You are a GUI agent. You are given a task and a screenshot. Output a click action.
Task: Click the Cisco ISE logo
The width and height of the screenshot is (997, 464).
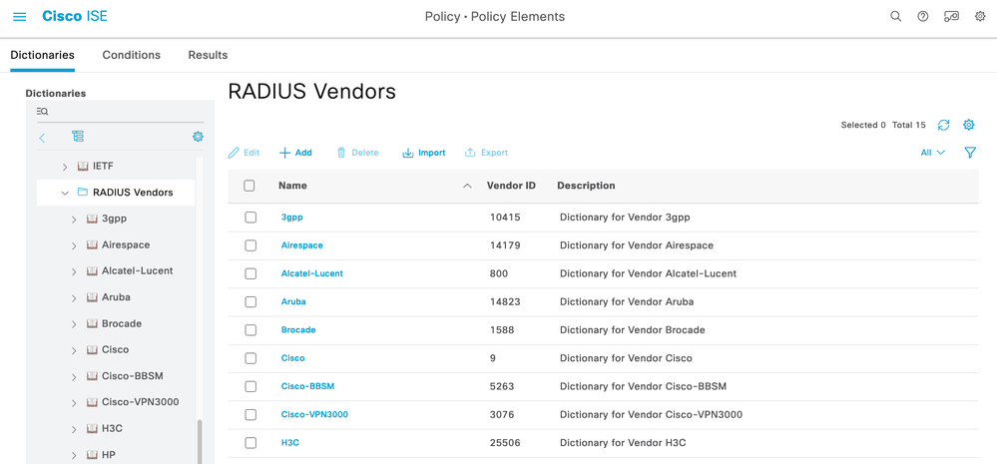tap(75, 16)
